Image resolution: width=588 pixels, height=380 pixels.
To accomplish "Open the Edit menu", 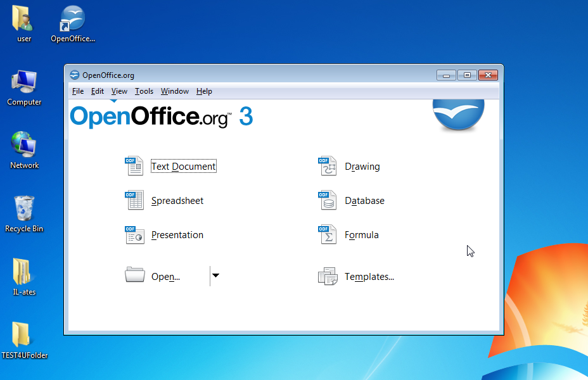I will [x=98, y=91].
